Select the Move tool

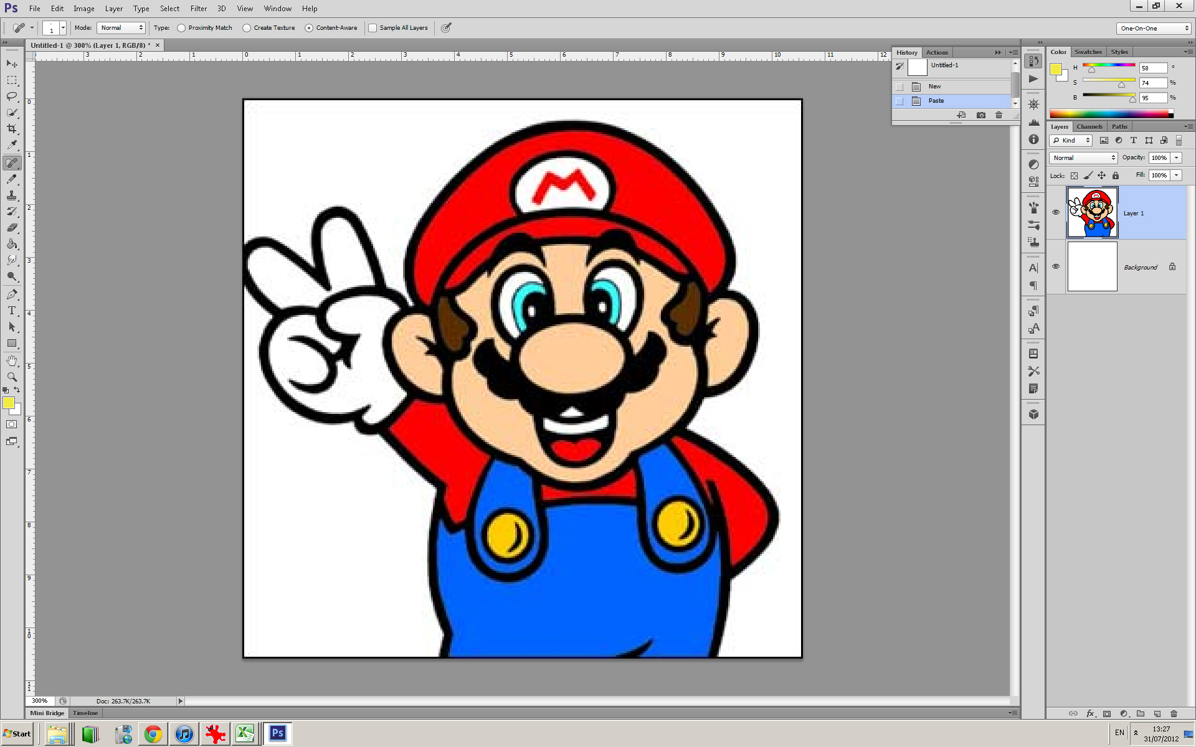coord(12,63)
